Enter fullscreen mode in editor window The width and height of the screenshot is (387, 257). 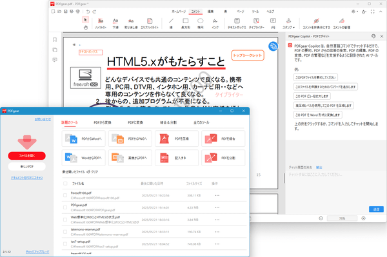pyautogui.click(x=372, y=12)
